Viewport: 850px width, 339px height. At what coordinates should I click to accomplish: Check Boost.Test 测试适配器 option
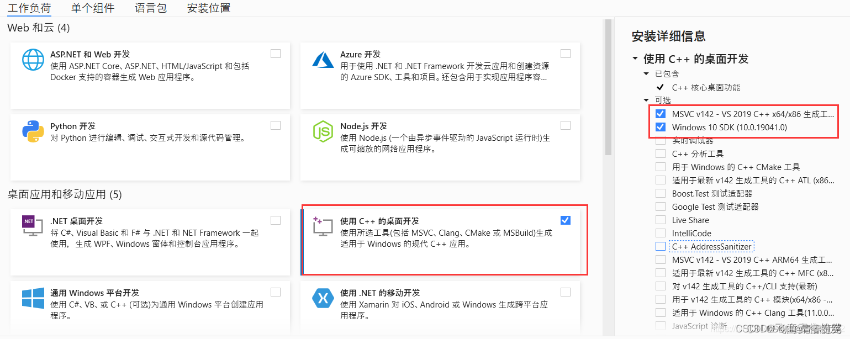660,193
